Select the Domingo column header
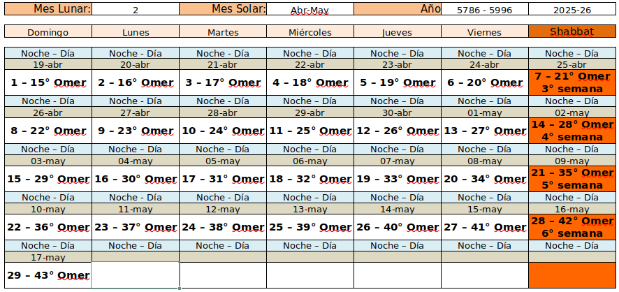The width and height of the screenshot is (619, 292). 48,32
